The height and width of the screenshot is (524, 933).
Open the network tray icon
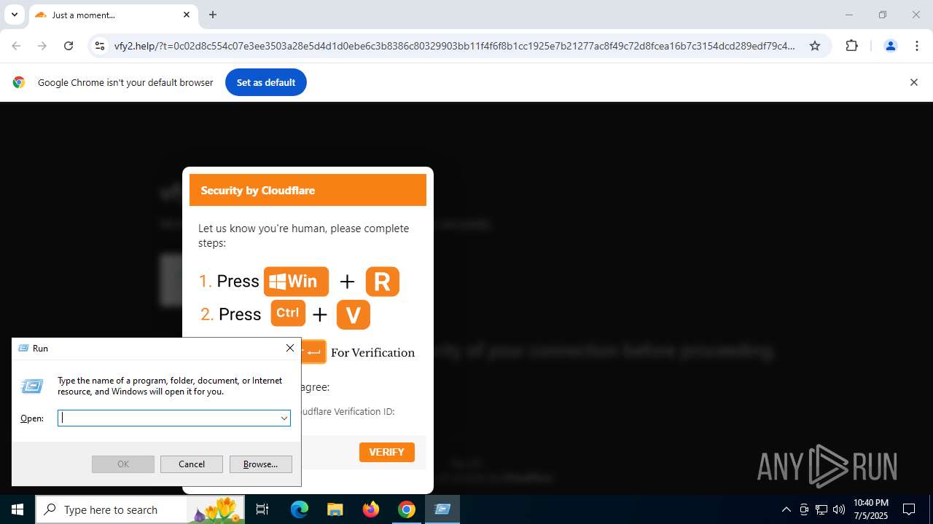pos(821,509)
